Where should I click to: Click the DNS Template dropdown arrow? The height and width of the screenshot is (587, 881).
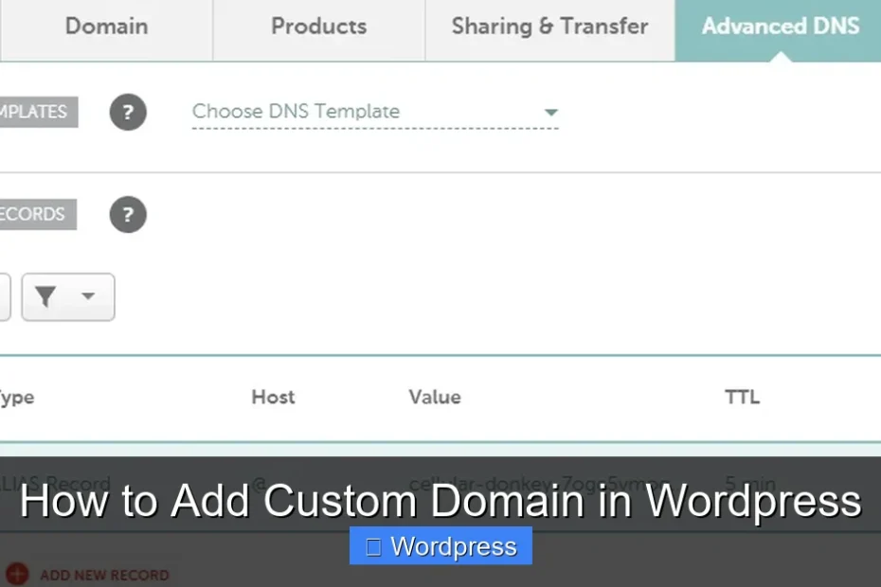tap(551, 113)
